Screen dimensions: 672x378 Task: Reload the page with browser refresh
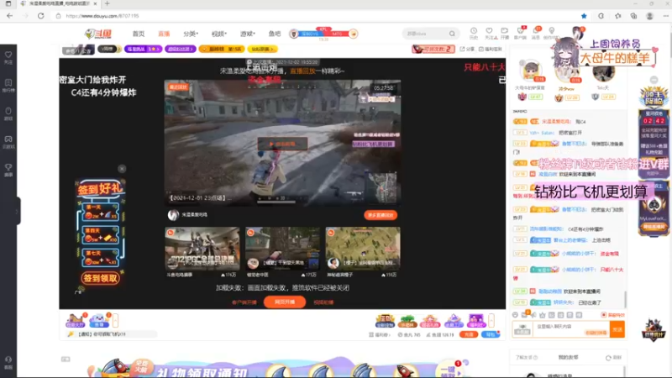(40, 16)
